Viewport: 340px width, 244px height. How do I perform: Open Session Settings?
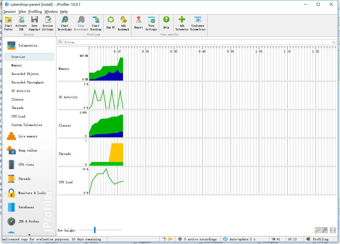[48, 23]
